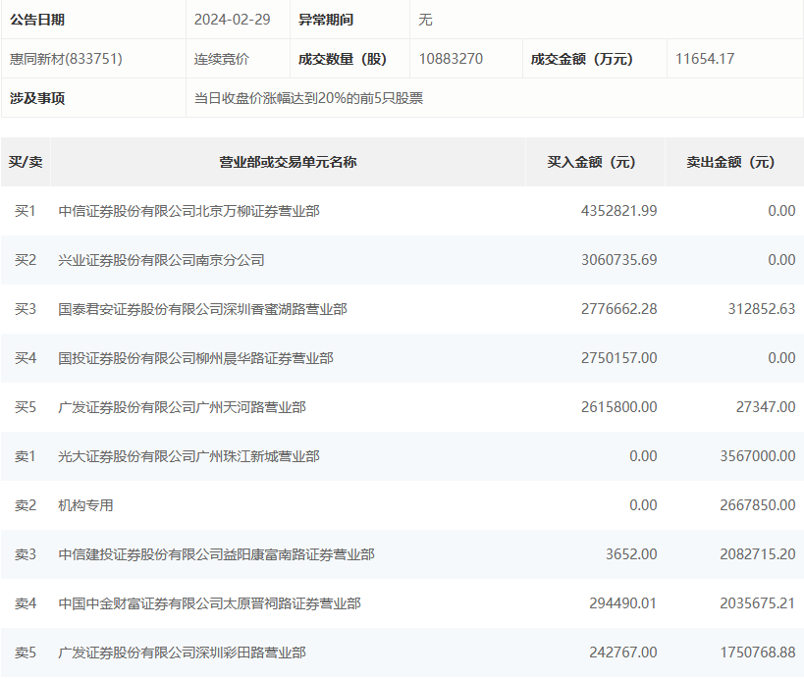Click the 无 value beside 异常期间

pos(426,20)
